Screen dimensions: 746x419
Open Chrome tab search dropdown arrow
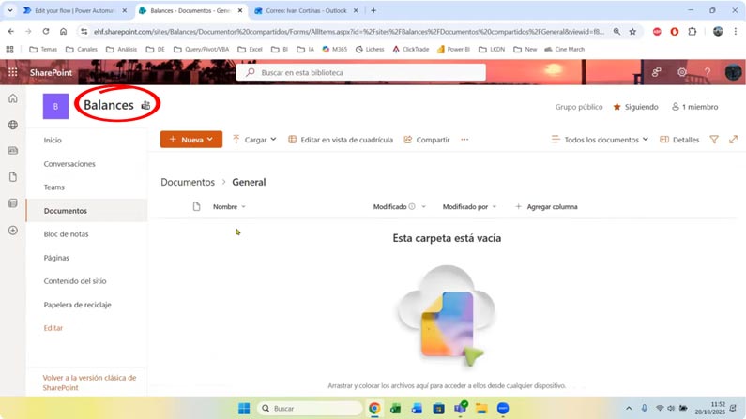pos(10,10)
